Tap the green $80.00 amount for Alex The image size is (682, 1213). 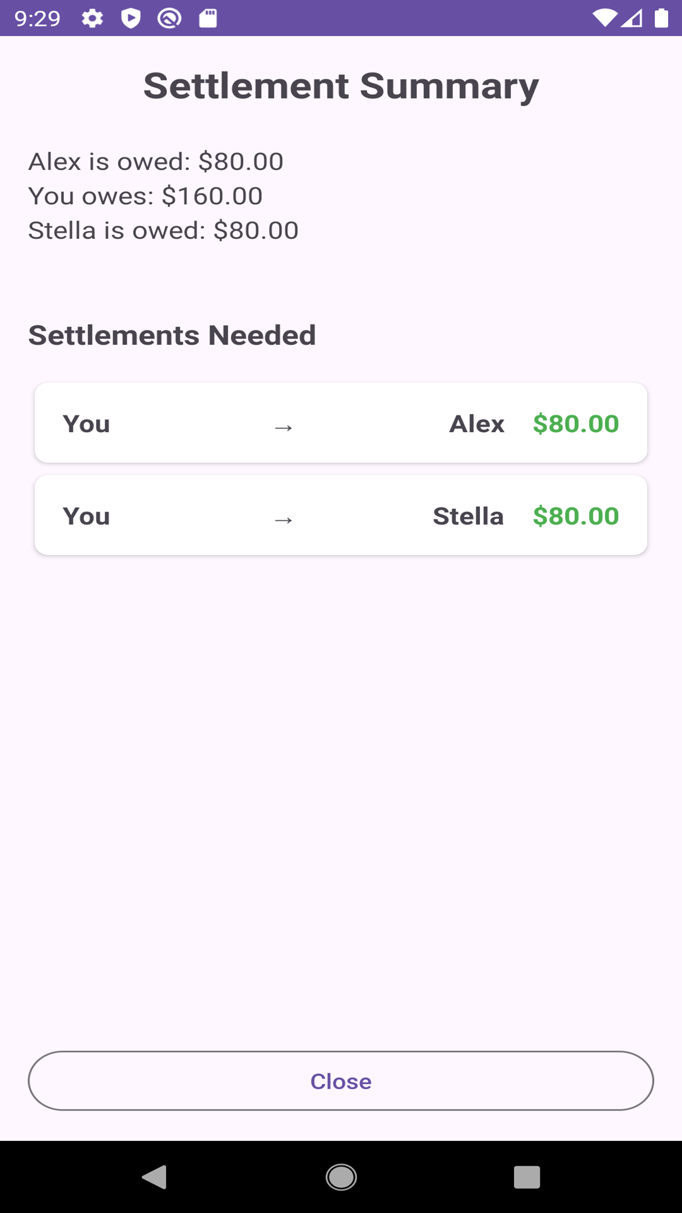575,424
